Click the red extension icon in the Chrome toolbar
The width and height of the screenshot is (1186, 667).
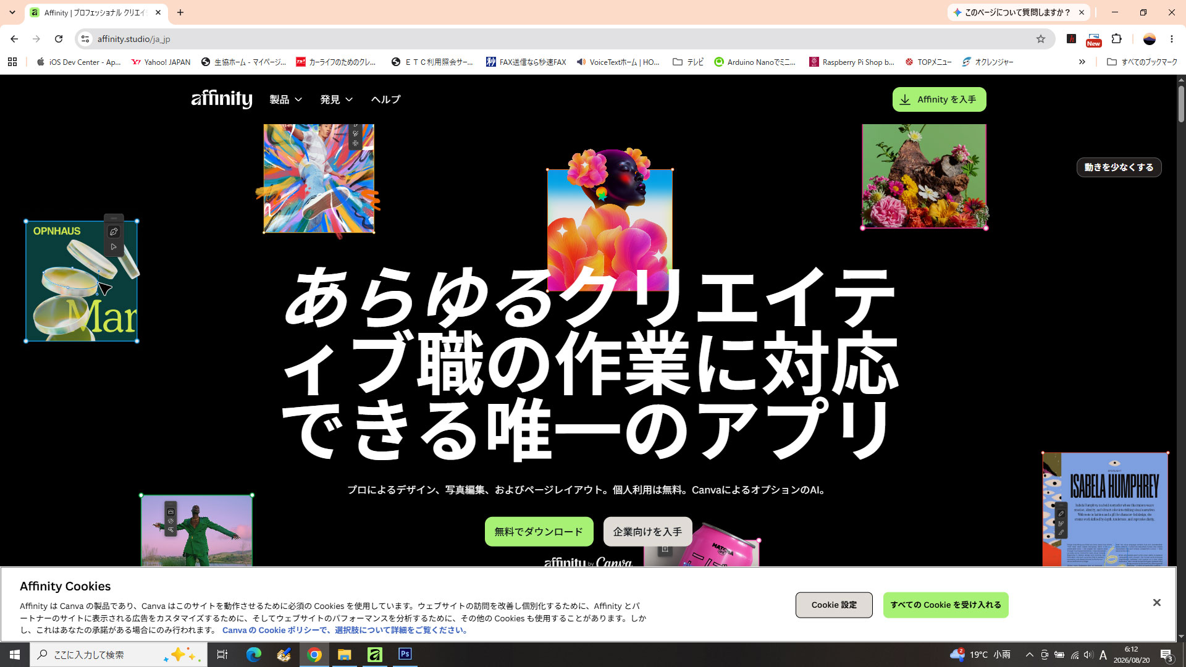(1072, 39)
